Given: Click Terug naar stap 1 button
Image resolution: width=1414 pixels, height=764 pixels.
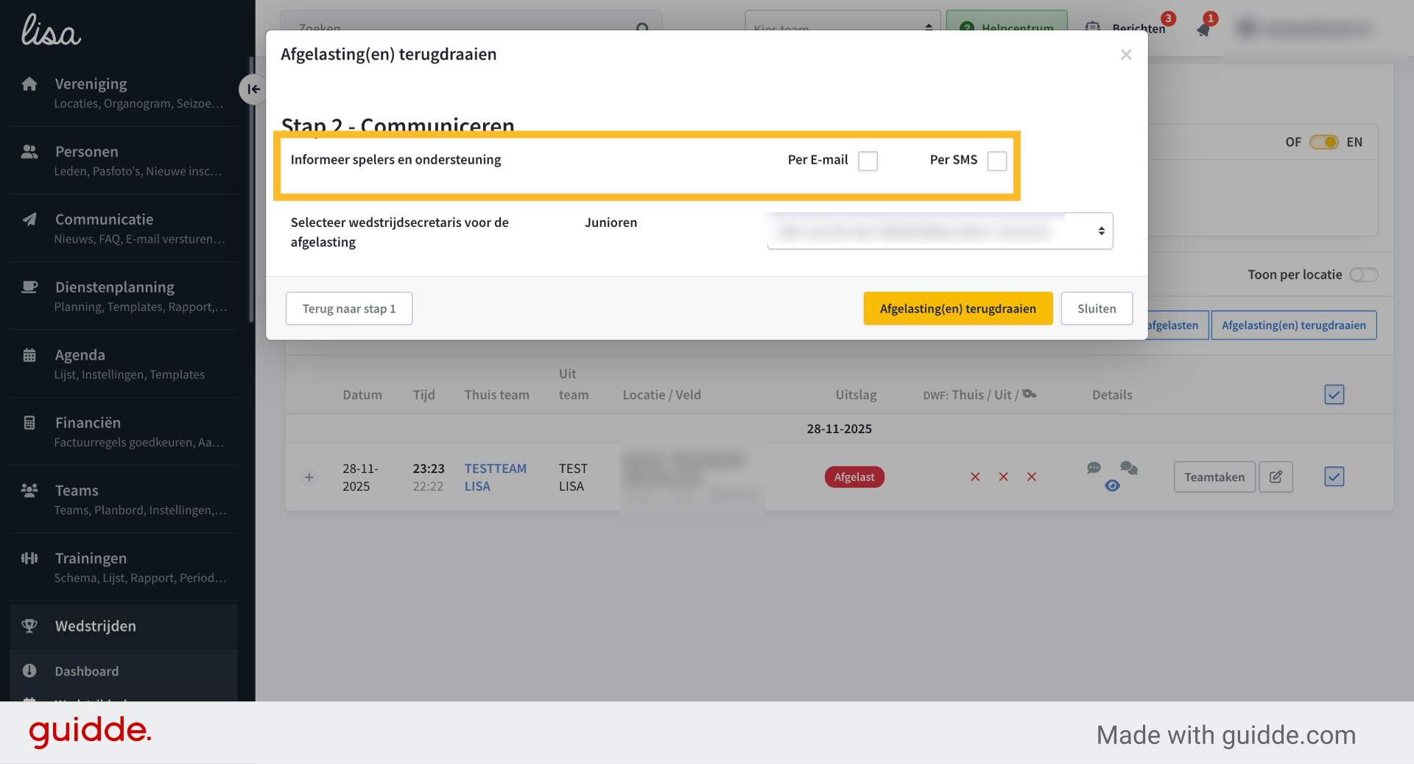Looking at the screenshot, I should pyautogui.click(x=349, y=309).
